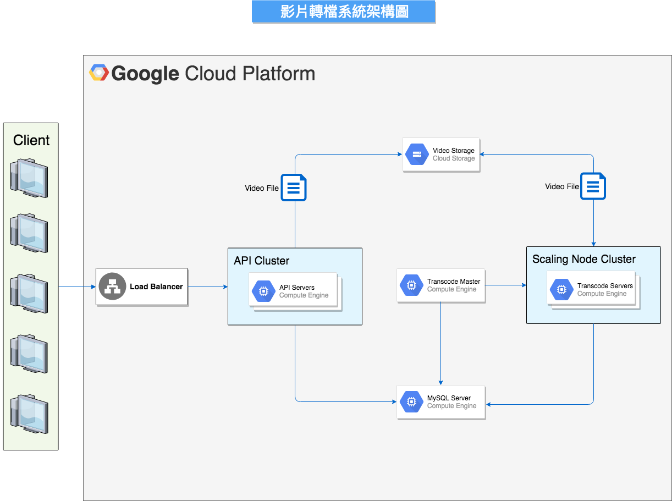This screenshot has width=672, height=501.
Task: Click the Transcode Master text label
Action: 453,282
